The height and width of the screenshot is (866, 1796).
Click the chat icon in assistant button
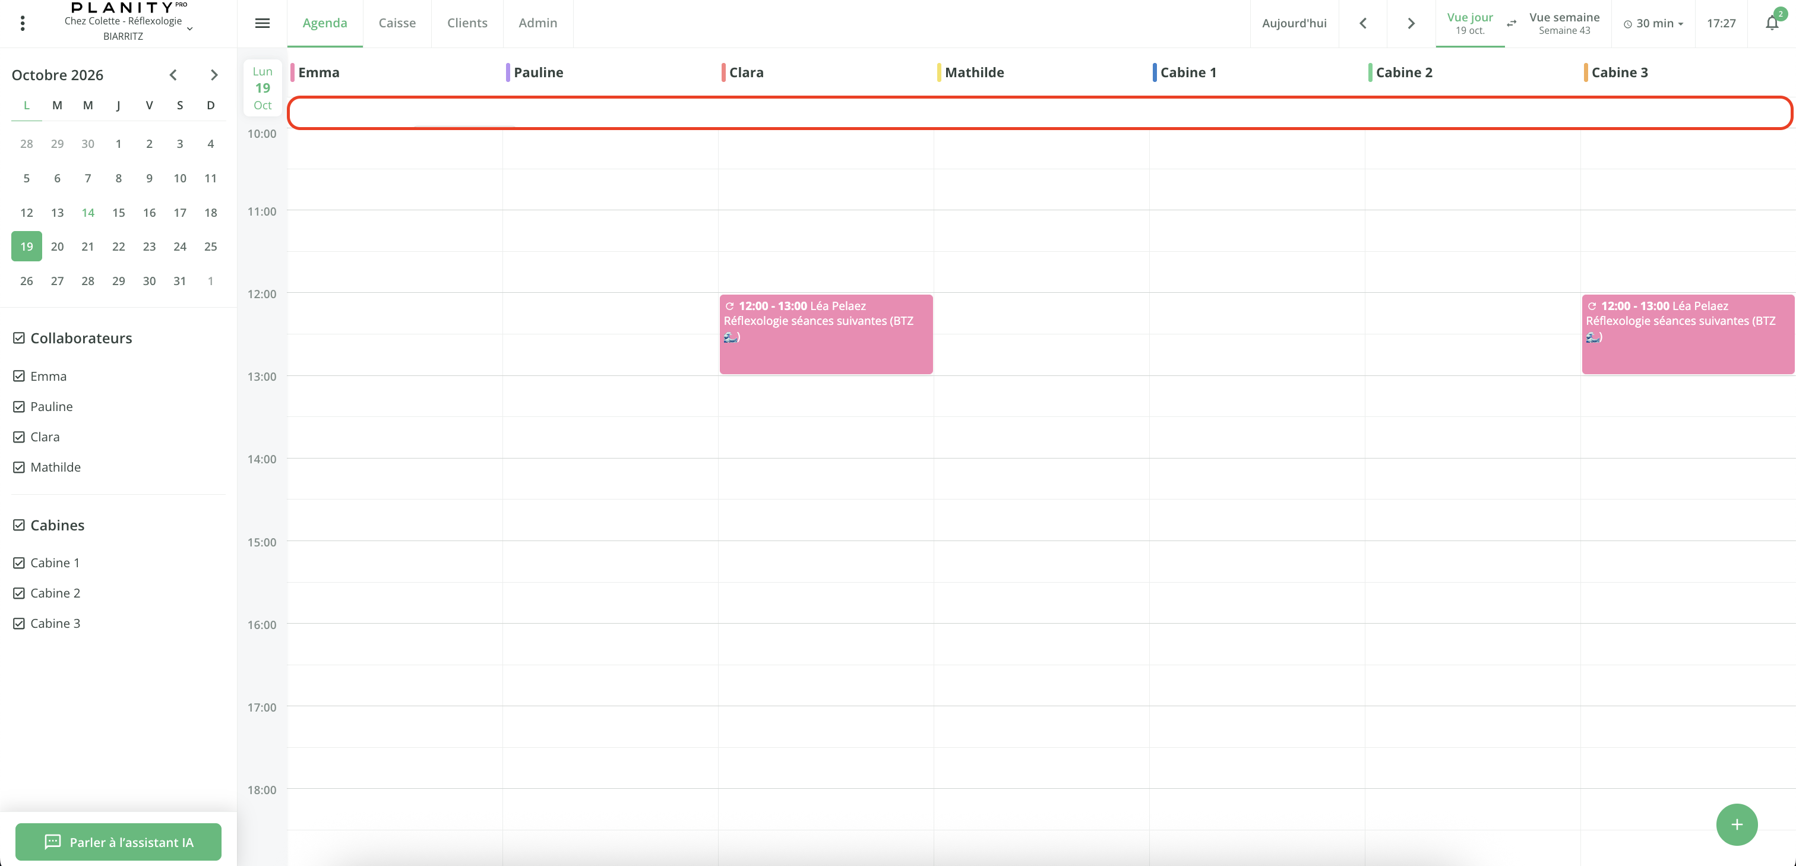(52, 842)
